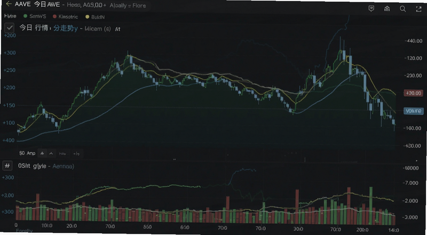Image resolution: width=427 pixels, height=235 pixels.
Task: Click the filled triangle button near $0 Anp
Action: click(x=42, y=153)
